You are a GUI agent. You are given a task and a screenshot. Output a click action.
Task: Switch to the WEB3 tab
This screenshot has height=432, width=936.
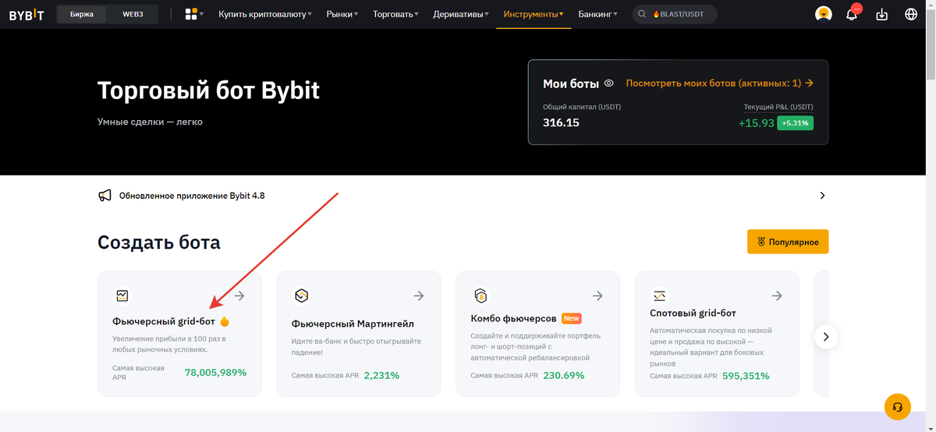coord(132,14)
